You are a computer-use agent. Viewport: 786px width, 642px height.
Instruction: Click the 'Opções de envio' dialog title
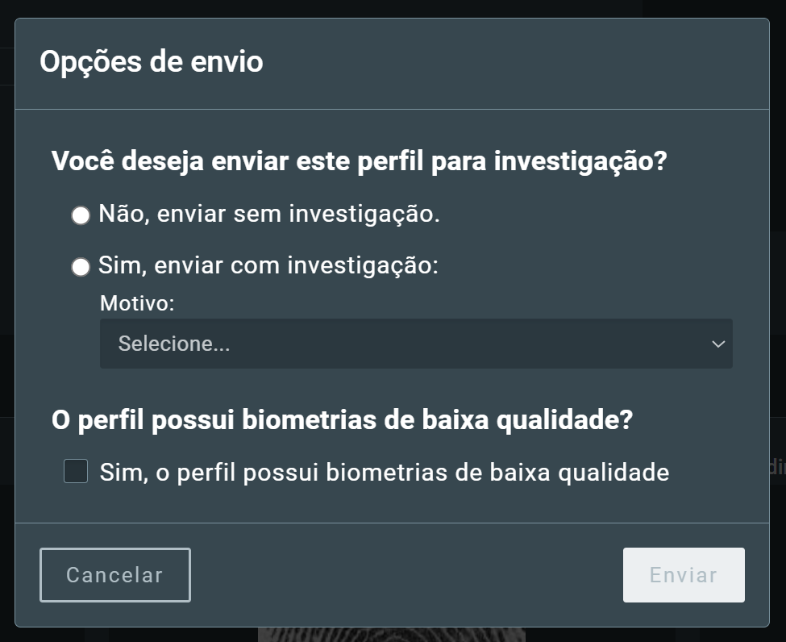(x=152, y=61)
